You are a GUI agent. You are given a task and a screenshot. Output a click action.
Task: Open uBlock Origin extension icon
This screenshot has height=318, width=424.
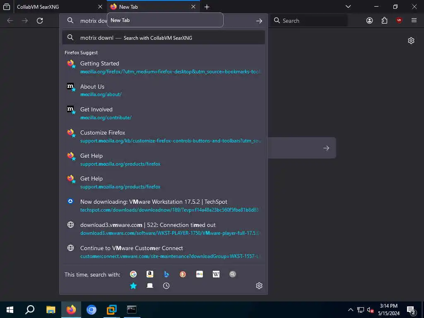pyautogui.click(x=399, y=21)
